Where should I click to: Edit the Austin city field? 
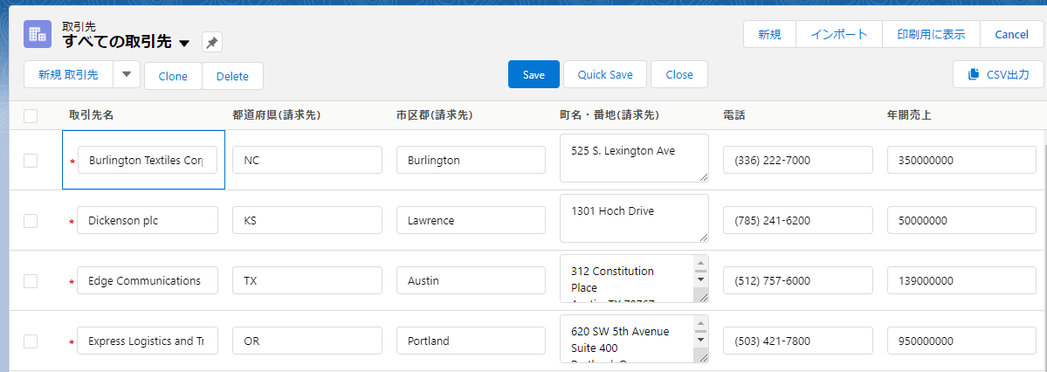coord(471,281)
